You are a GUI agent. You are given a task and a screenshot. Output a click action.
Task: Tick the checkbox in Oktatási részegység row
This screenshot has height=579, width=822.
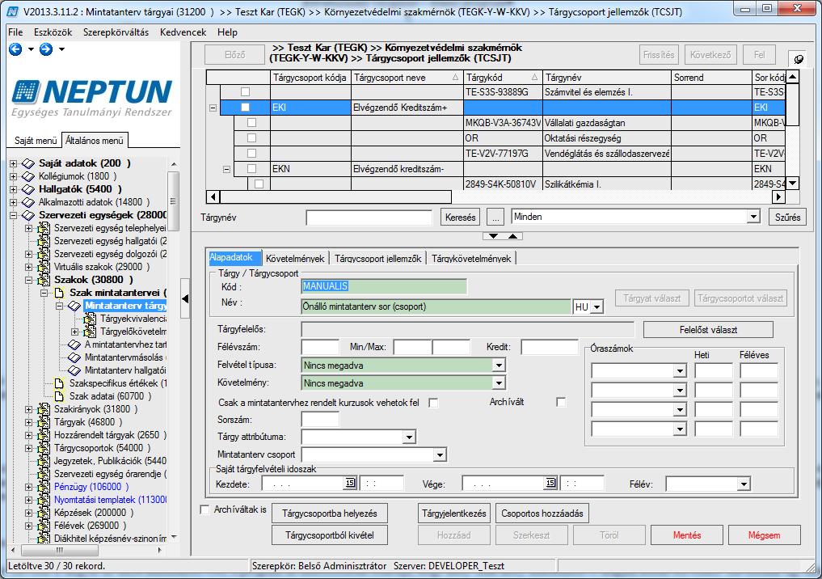point(251,138)
